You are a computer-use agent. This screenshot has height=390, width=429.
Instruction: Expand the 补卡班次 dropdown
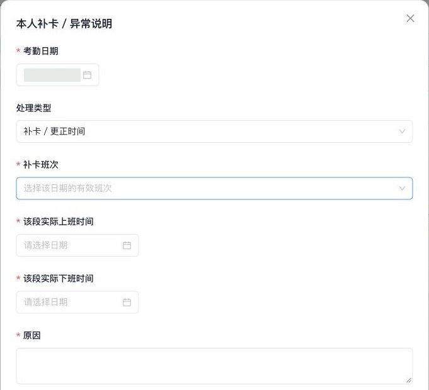click(x=214, y=188)
